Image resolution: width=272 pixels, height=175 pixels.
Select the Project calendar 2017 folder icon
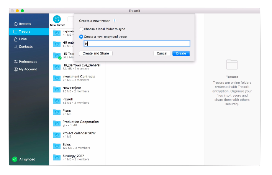point(57,135)
